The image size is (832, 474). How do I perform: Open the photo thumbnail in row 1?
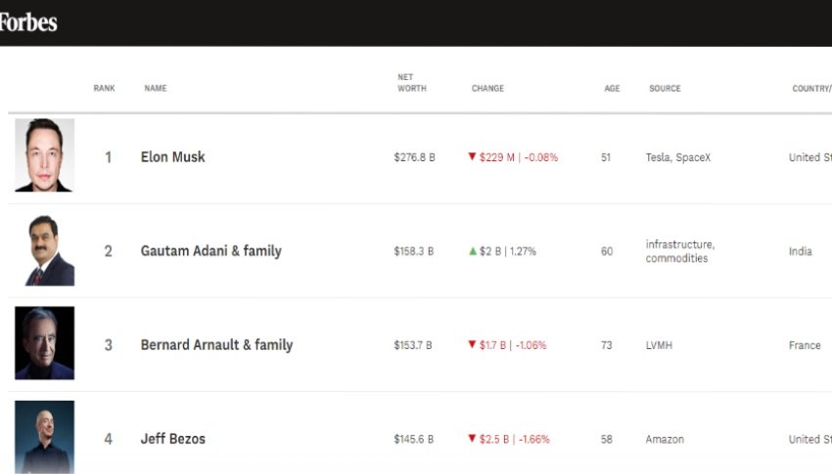click(44, 155)
